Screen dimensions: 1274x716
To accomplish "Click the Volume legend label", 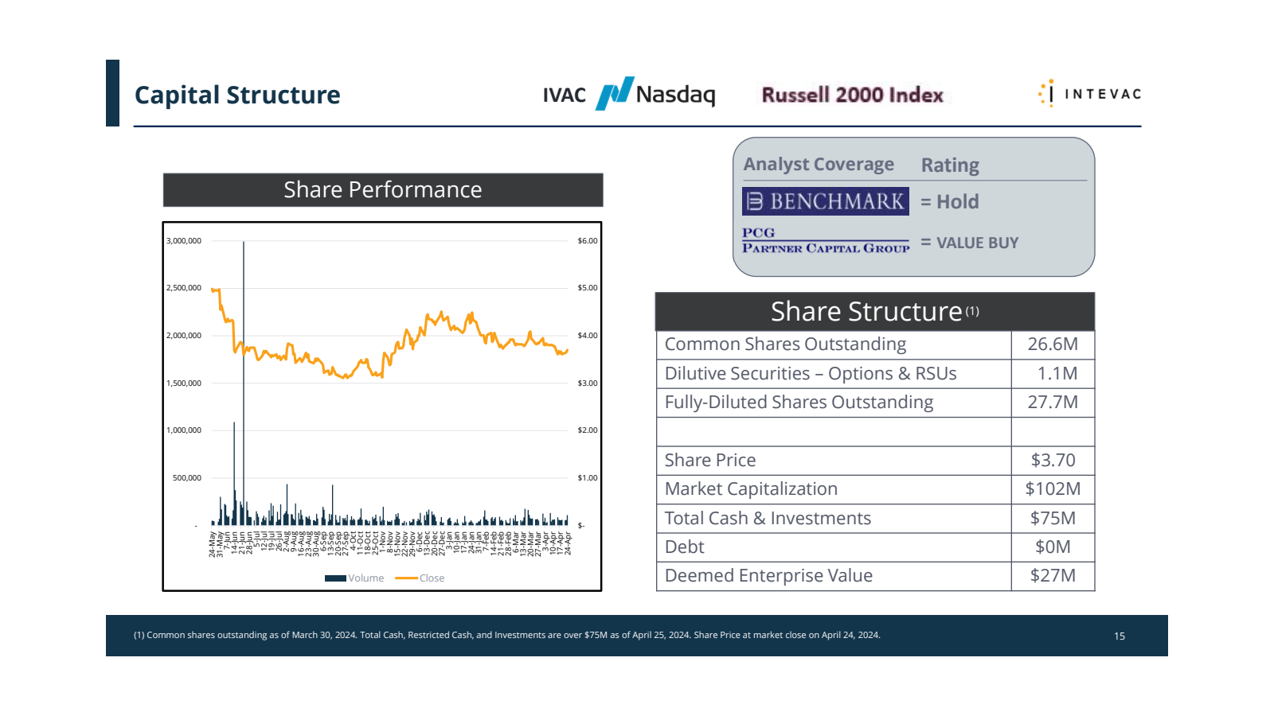I will (365, 578).
